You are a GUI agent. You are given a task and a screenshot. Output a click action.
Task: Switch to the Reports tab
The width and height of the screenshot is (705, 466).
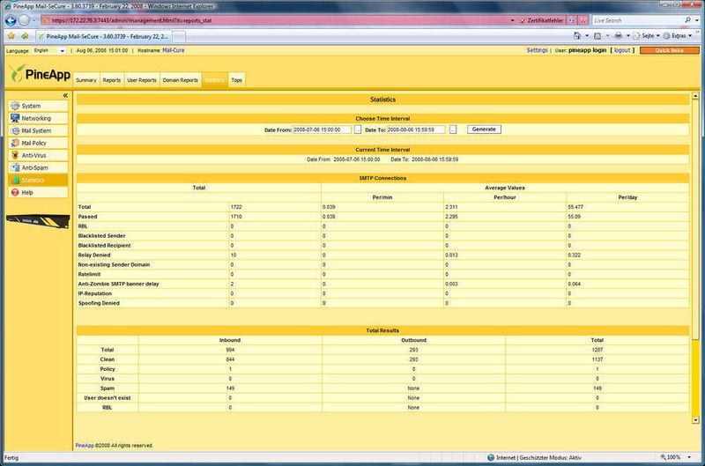click(x=112, y=80)
